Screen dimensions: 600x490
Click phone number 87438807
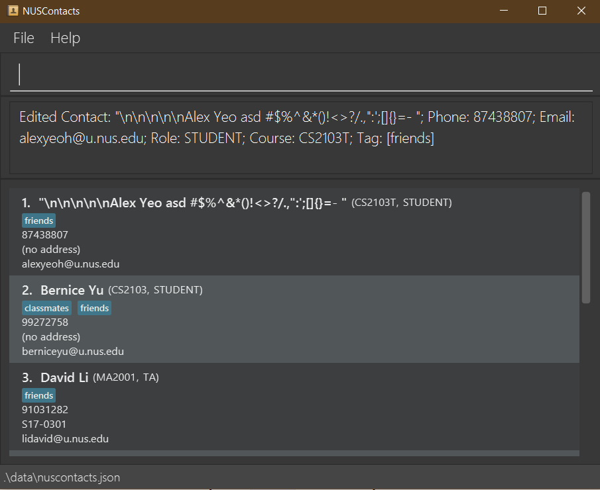(45, 234)
